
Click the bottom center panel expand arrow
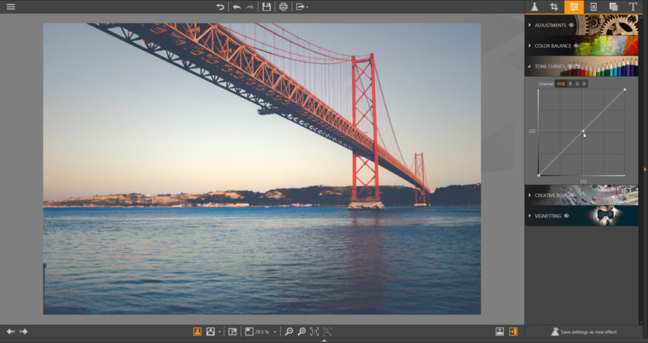click(324, 341)
